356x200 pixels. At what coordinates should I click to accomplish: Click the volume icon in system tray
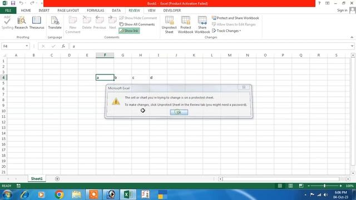tap(325, 194)
